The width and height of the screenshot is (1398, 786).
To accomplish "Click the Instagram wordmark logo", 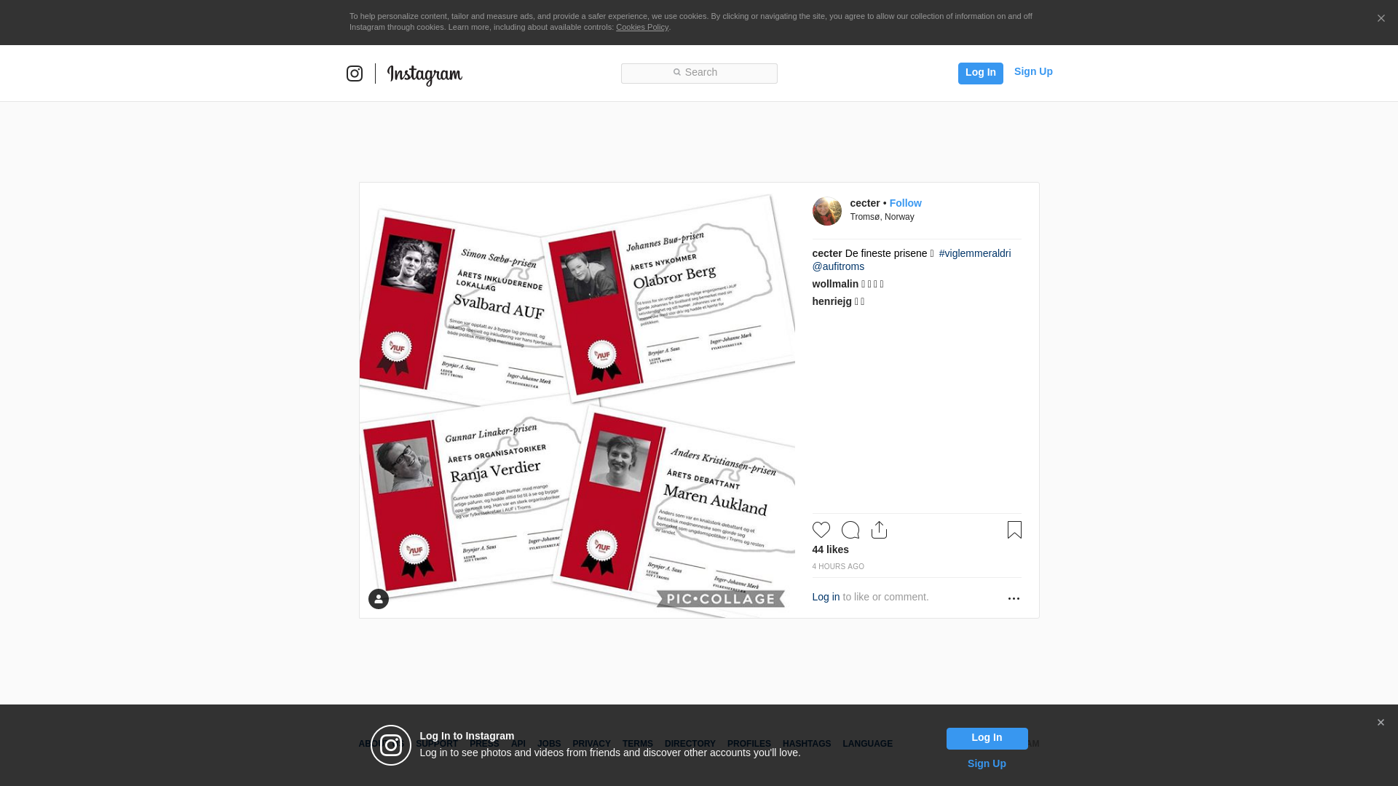I will point(424,74).
